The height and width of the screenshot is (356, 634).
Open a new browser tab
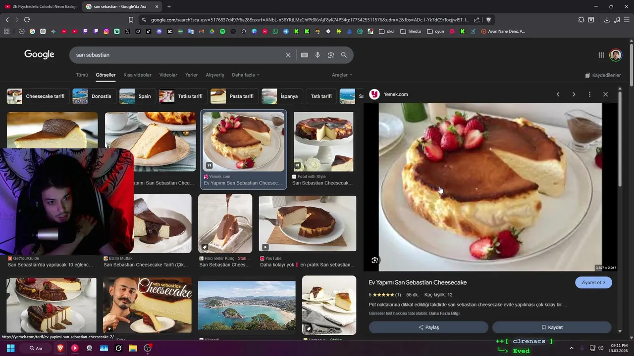click(x=169, y=6)
